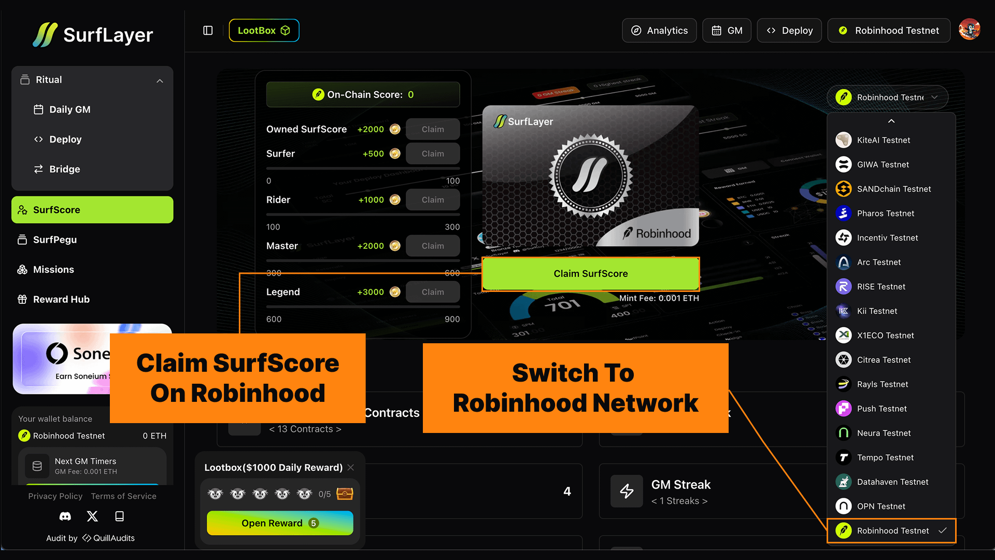Open the Robinhood Testnet network dropdown
The image size is (995, 560).
(887, 97)
